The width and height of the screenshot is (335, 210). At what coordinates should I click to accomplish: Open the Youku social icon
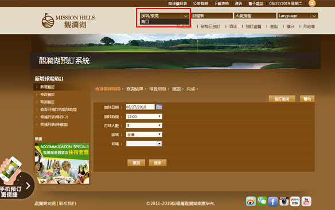click(295, 201)
